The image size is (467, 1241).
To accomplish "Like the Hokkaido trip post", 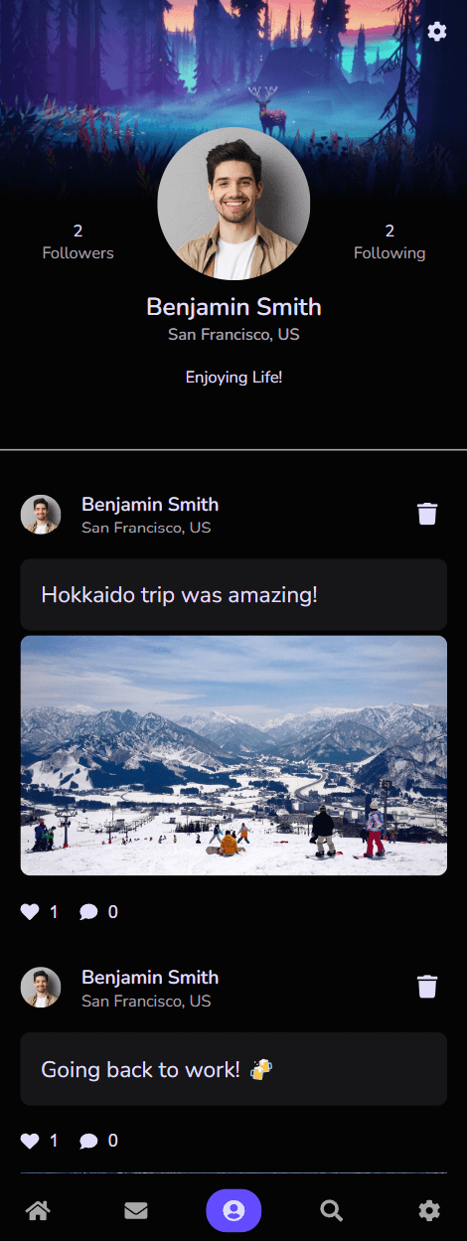I will tap(30, 911).
